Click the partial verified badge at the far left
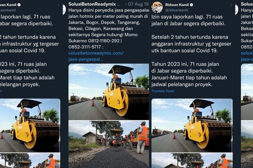Viewport: 253px width, 168px height. (x=19, y=5)
